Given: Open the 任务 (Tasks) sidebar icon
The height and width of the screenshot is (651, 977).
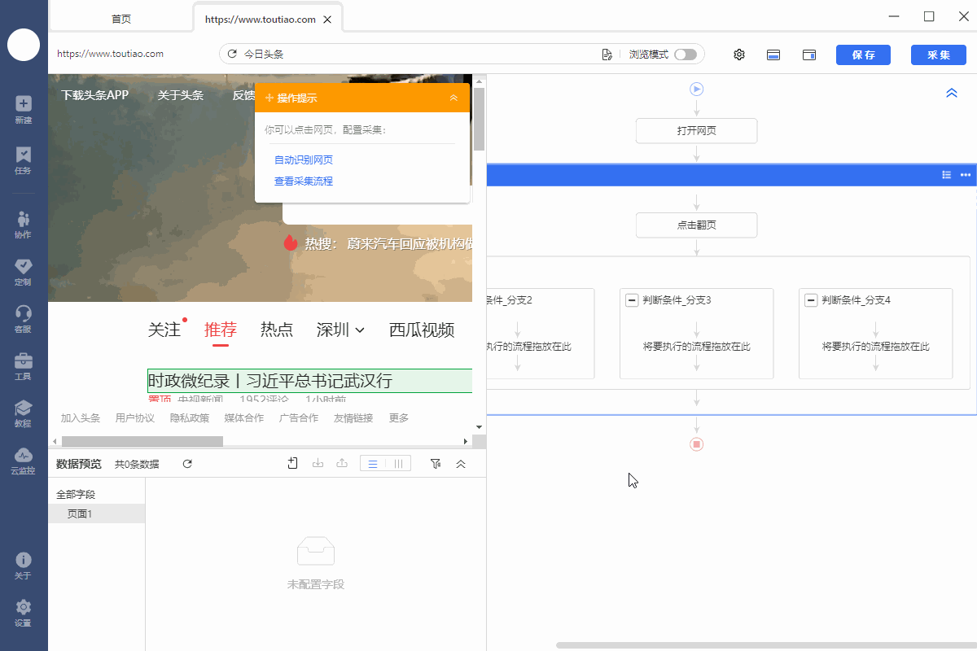Looking at the screenshot, I should pos(24,159).
